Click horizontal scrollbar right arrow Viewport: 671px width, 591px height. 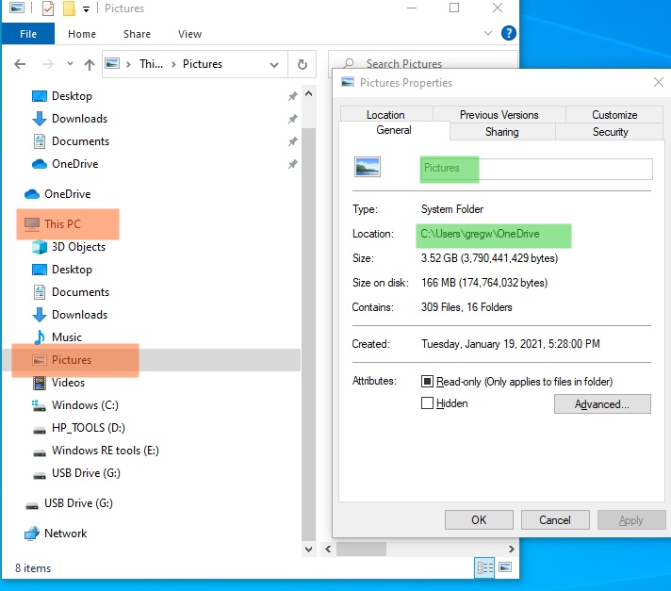pyautogui.click(x=511, y=550)
